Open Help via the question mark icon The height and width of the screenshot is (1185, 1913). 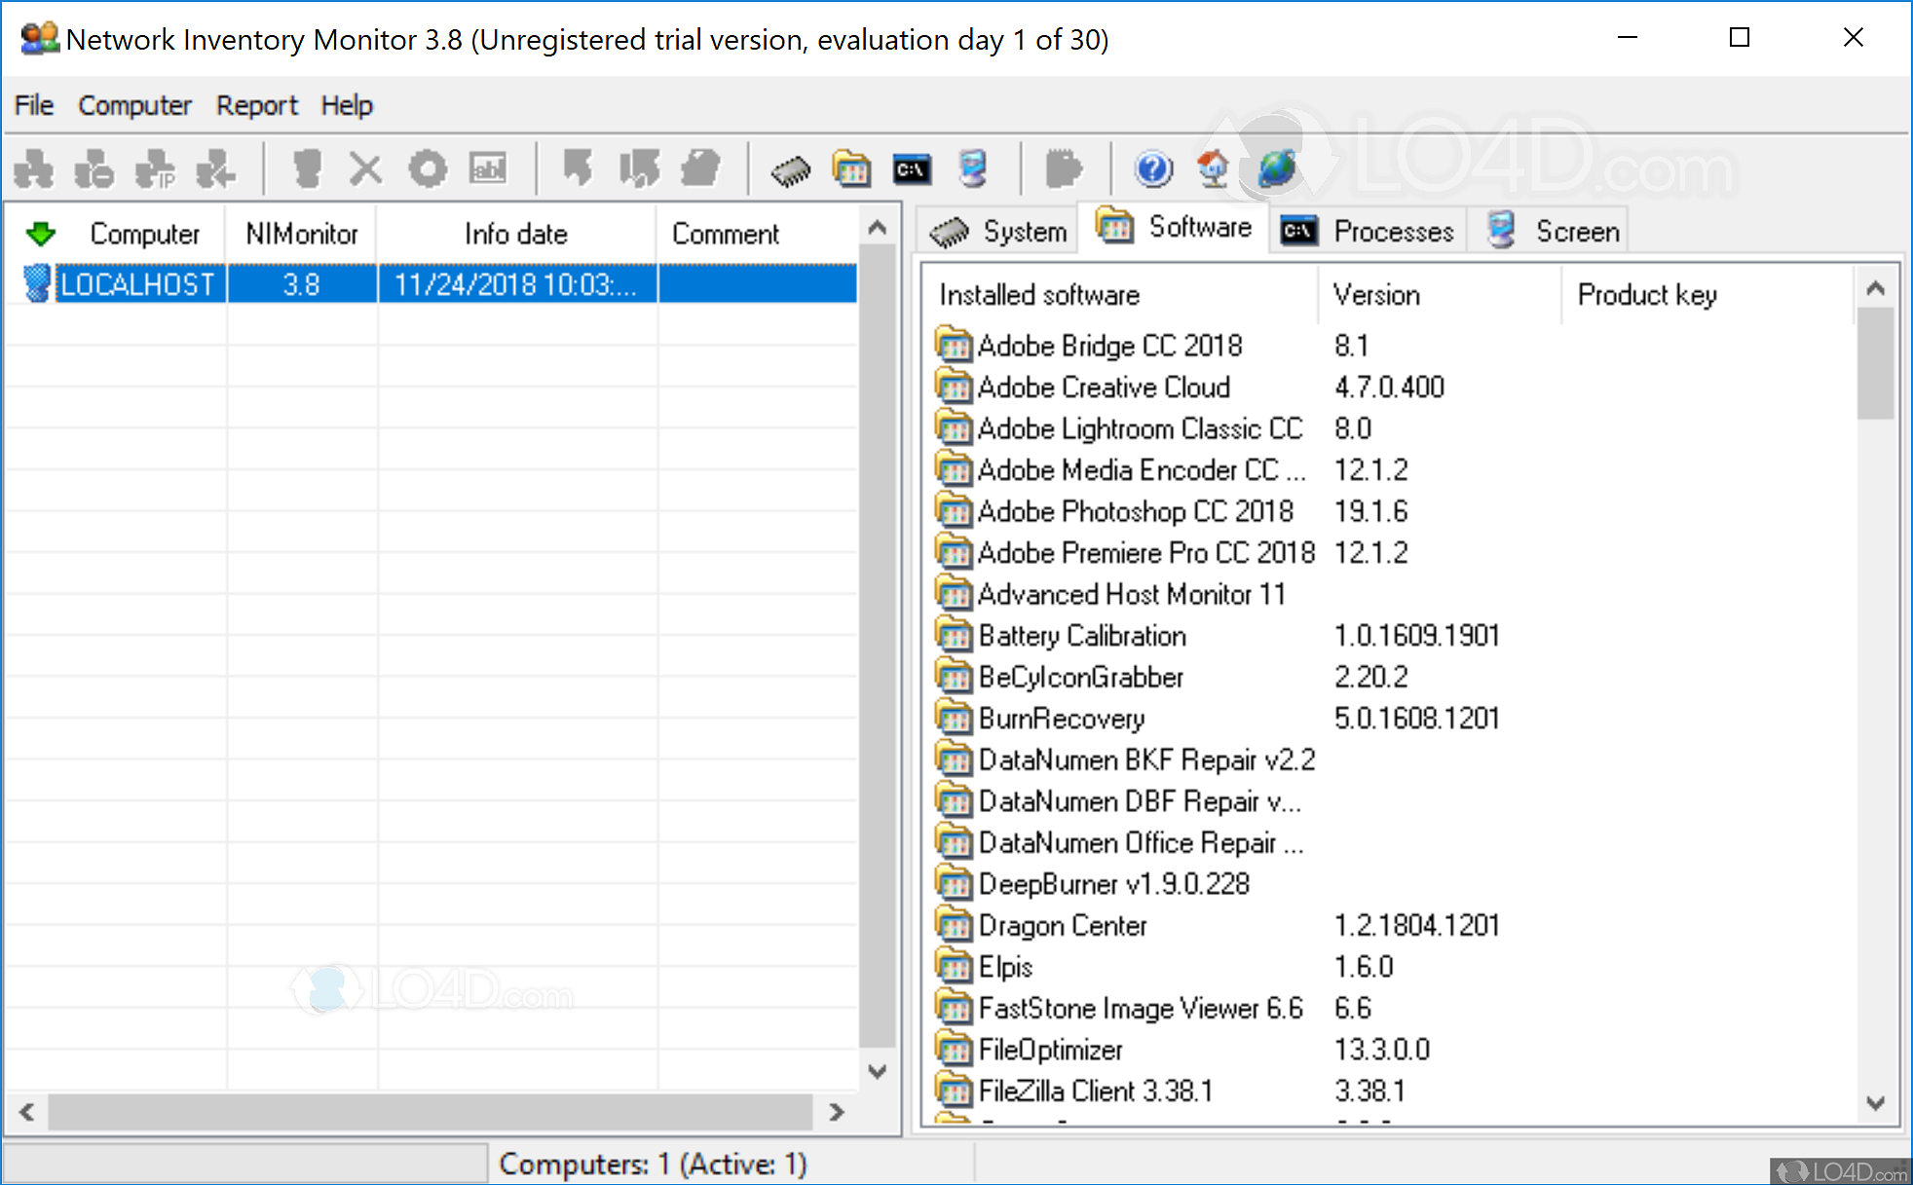(1153, 168)
